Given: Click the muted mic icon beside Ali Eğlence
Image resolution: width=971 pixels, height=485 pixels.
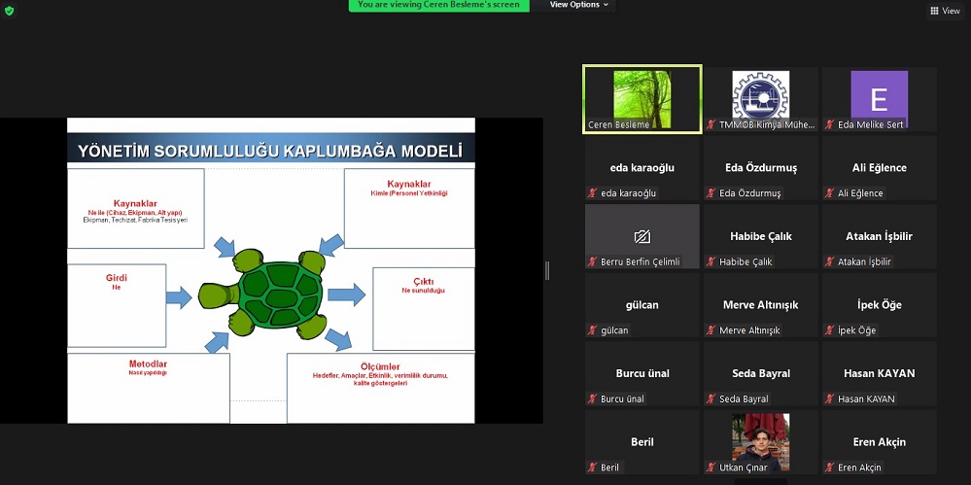Looking at the screenshot, I should tap(829, 193).
